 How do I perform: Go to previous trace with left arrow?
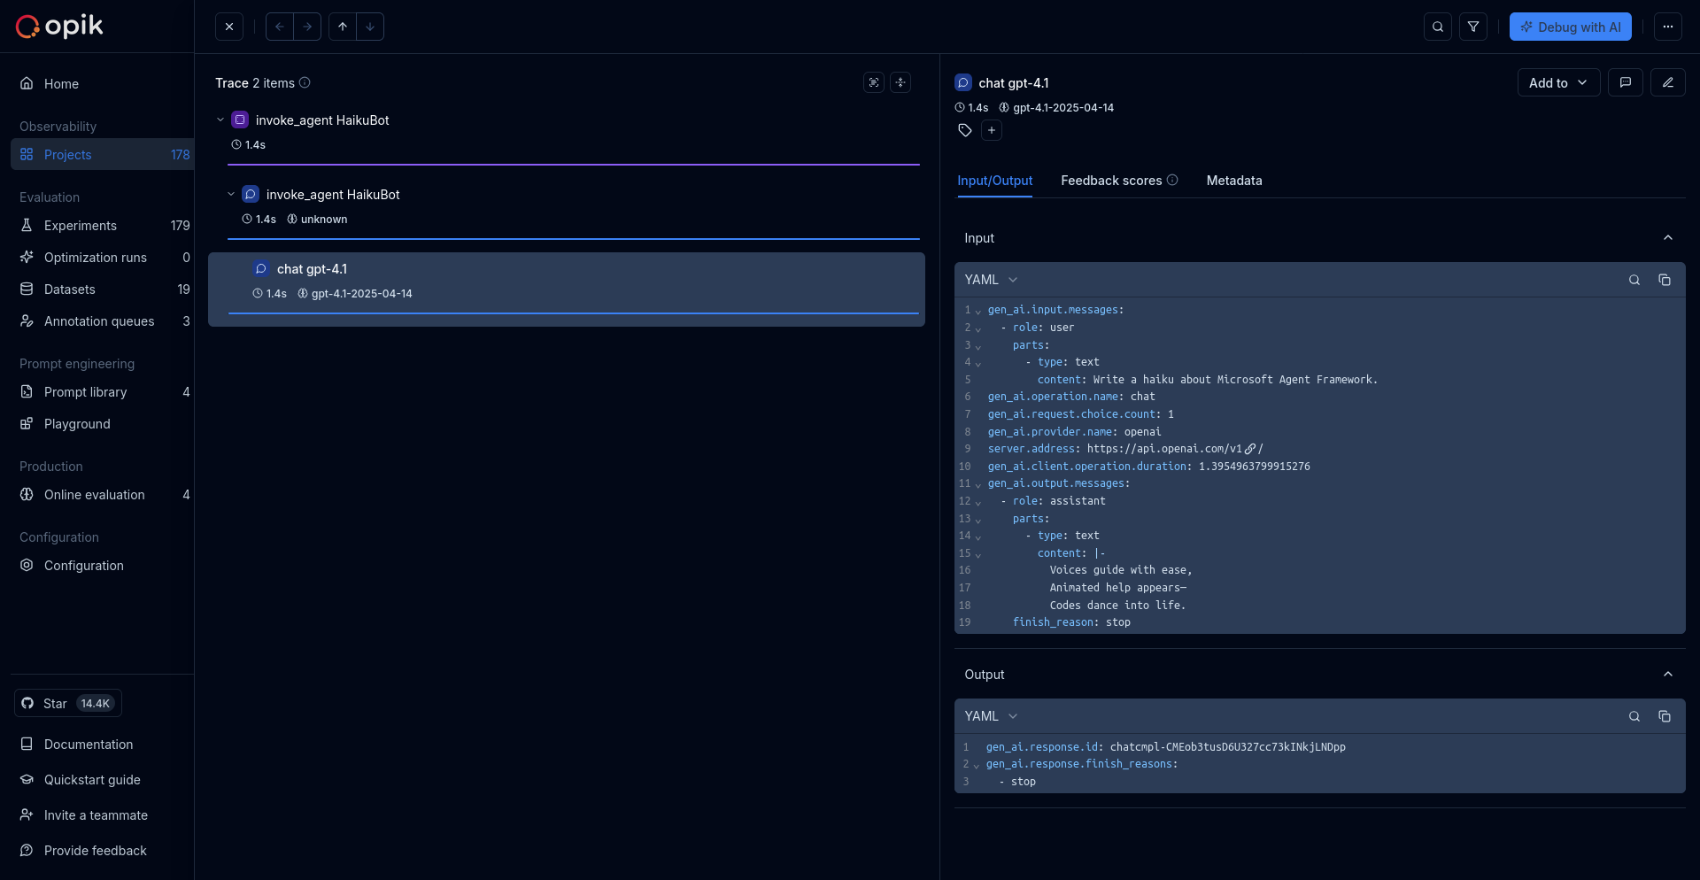[x=279, y=27]
